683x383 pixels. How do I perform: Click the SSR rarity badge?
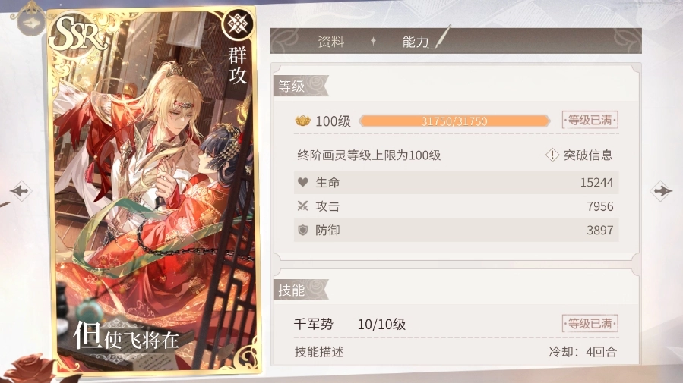[77, 33]
